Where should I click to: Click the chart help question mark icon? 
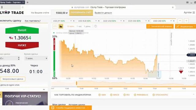(x=96, y=26)
